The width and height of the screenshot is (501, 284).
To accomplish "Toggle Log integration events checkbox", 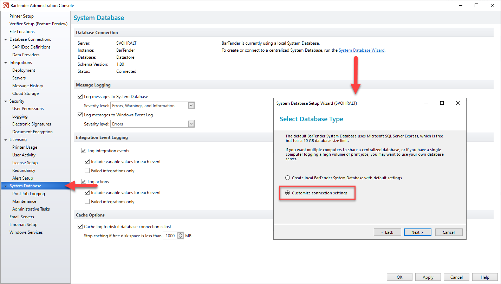I will coord(84,151).
